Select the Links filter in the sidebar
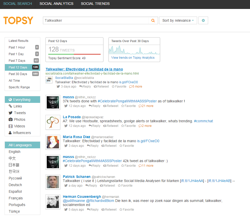This screenshot has width=250, height=218. (22, 106)
